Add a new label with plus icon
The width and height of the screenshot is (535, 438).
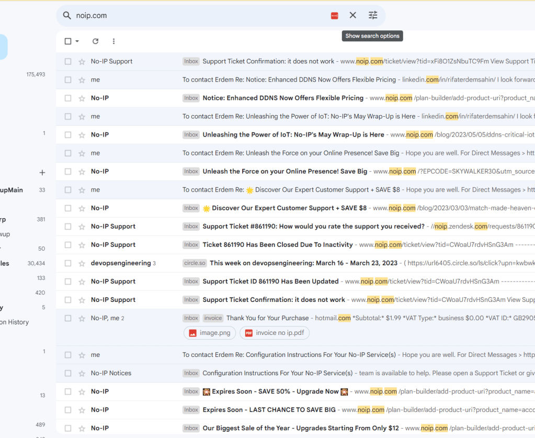[42, 173]
